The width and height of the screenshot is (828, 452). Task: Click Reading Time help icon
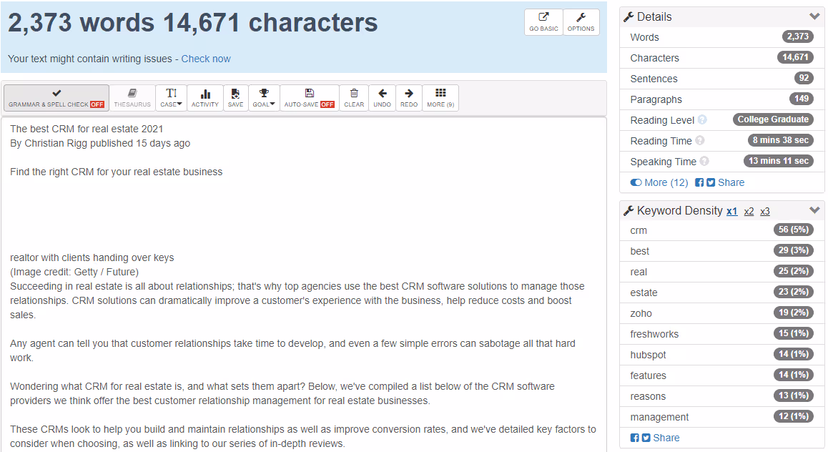[x=700, y=140]
